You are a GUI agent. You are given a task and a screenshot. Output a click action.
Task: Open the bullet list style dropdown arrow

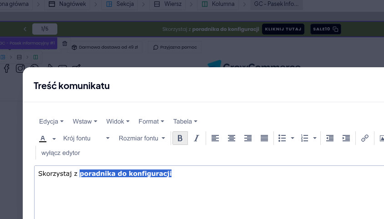tap(293, 138)
